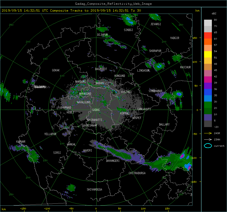Click the HOSPET label
The image size is (227, 212).
pyautogui.click(x=137, y=118)
